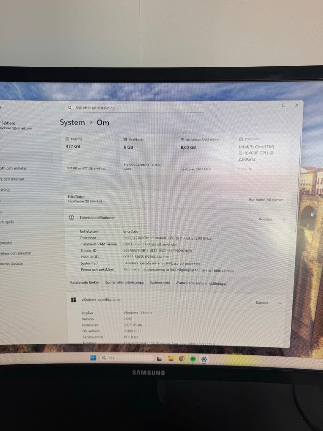Screen dimensions: 323x431
Task: Open Avancerade systeminställningar link
Action: (201, 283)
